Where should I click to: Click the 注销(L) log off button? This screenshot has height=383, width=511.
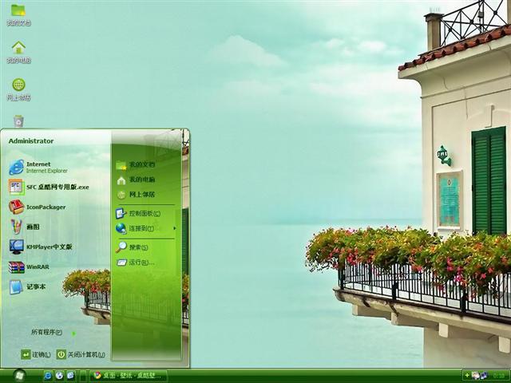tap(36, 354)
